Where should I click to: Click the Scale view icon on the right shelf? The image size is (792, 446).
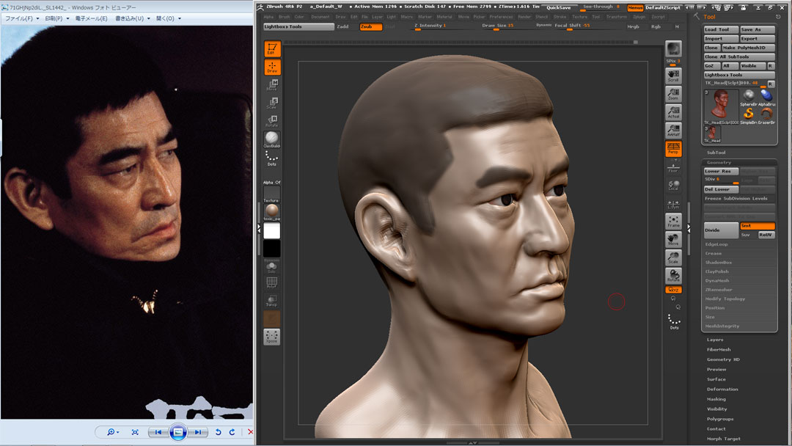click(x=673, y=257)
